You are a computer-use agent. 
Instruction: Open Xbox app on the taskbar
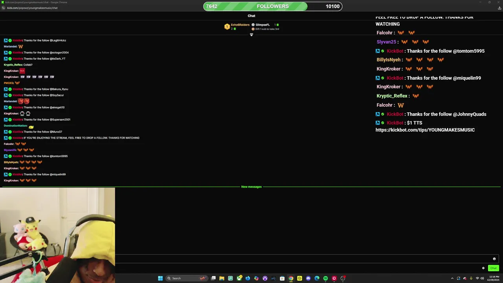click(239, 278)
